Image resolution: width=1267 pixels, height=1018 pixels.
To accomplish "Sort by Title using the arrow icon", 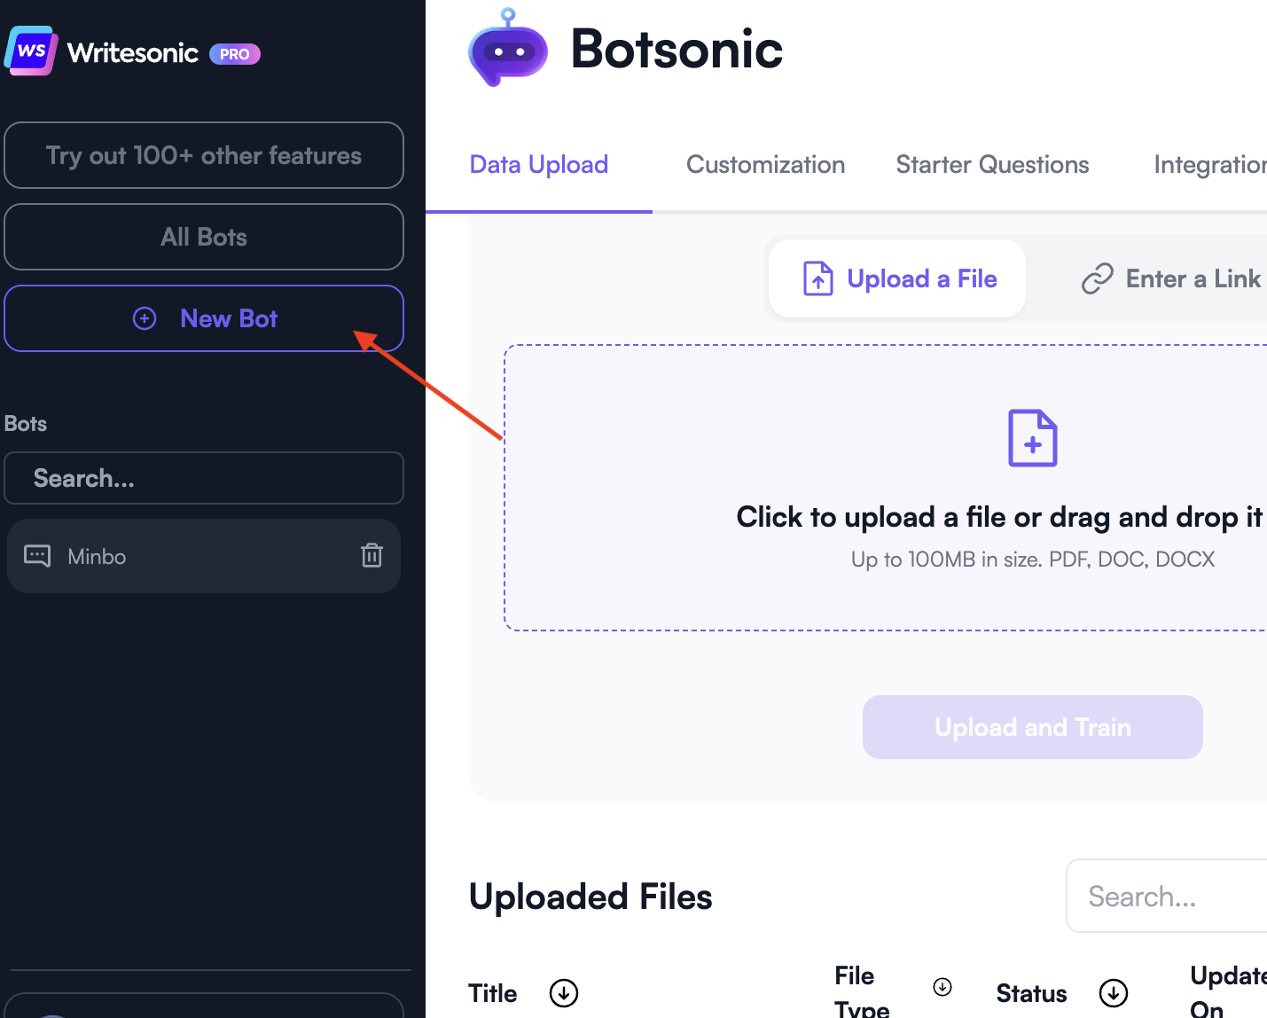I will (x=564, y=993).
